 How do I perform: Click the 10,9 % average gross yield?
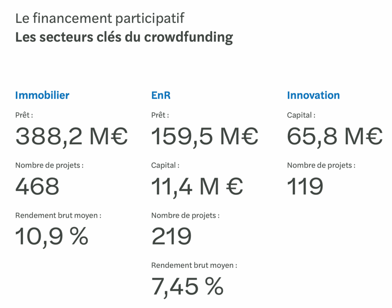(x=52, y=236)
